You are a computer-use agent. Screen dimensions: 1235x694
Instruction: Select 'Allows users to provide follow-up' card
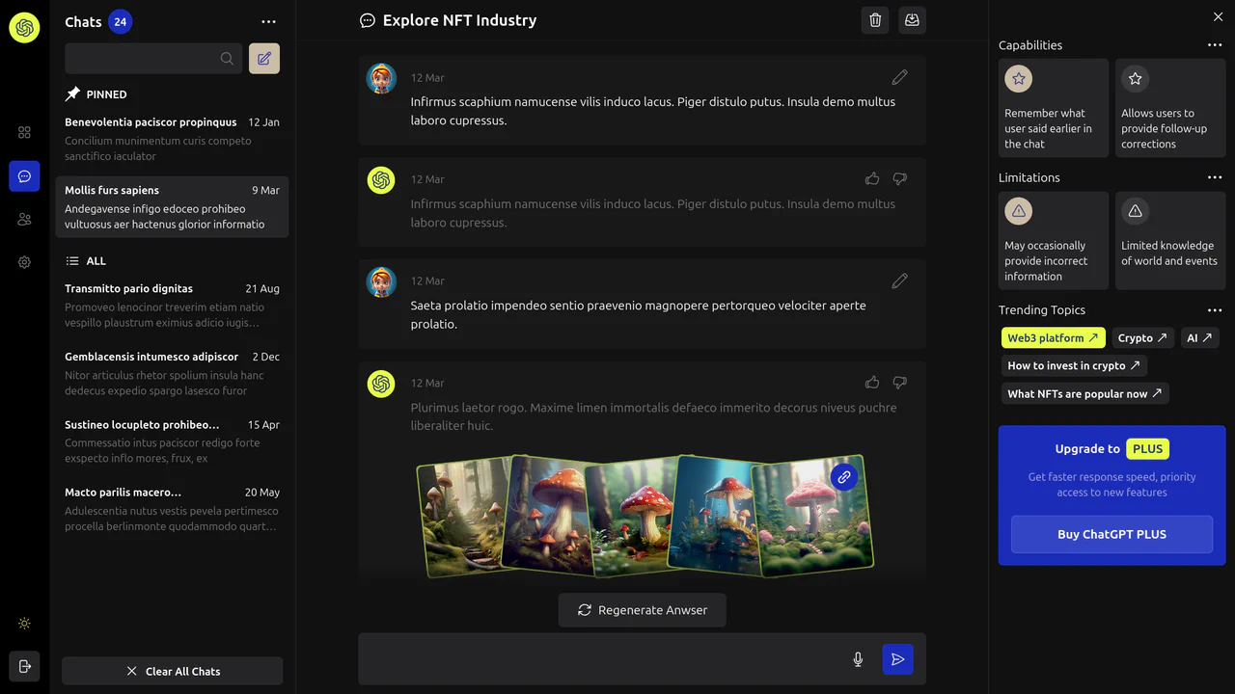tap(1170, 108)
